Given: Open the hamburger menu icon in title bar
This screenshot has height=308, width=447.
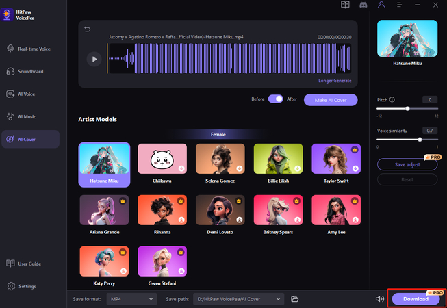Looking at the screenshot, I should [399, 5].
